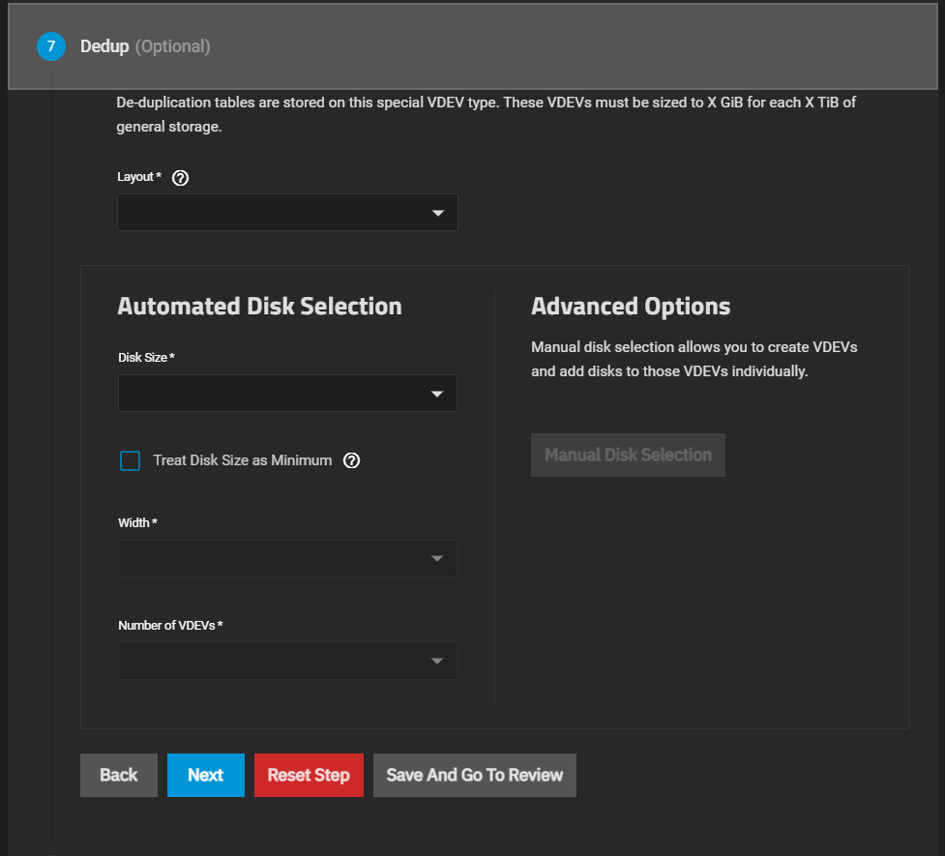
Task: Click the Layout dropdown arrow
Action: coord(437,213)
